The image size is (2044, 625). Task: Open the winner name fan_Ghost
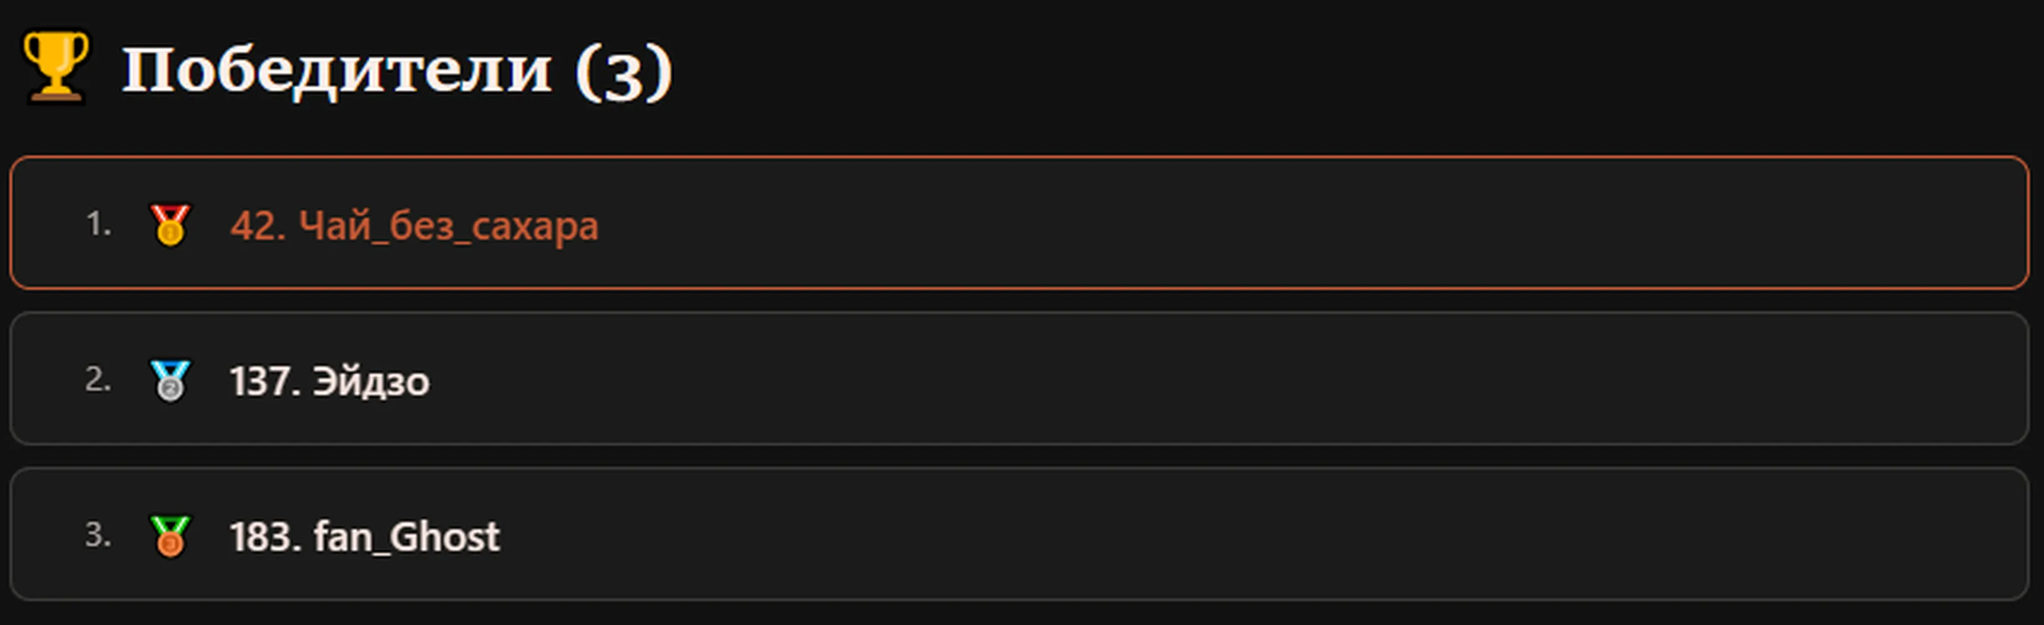[407, 537]
